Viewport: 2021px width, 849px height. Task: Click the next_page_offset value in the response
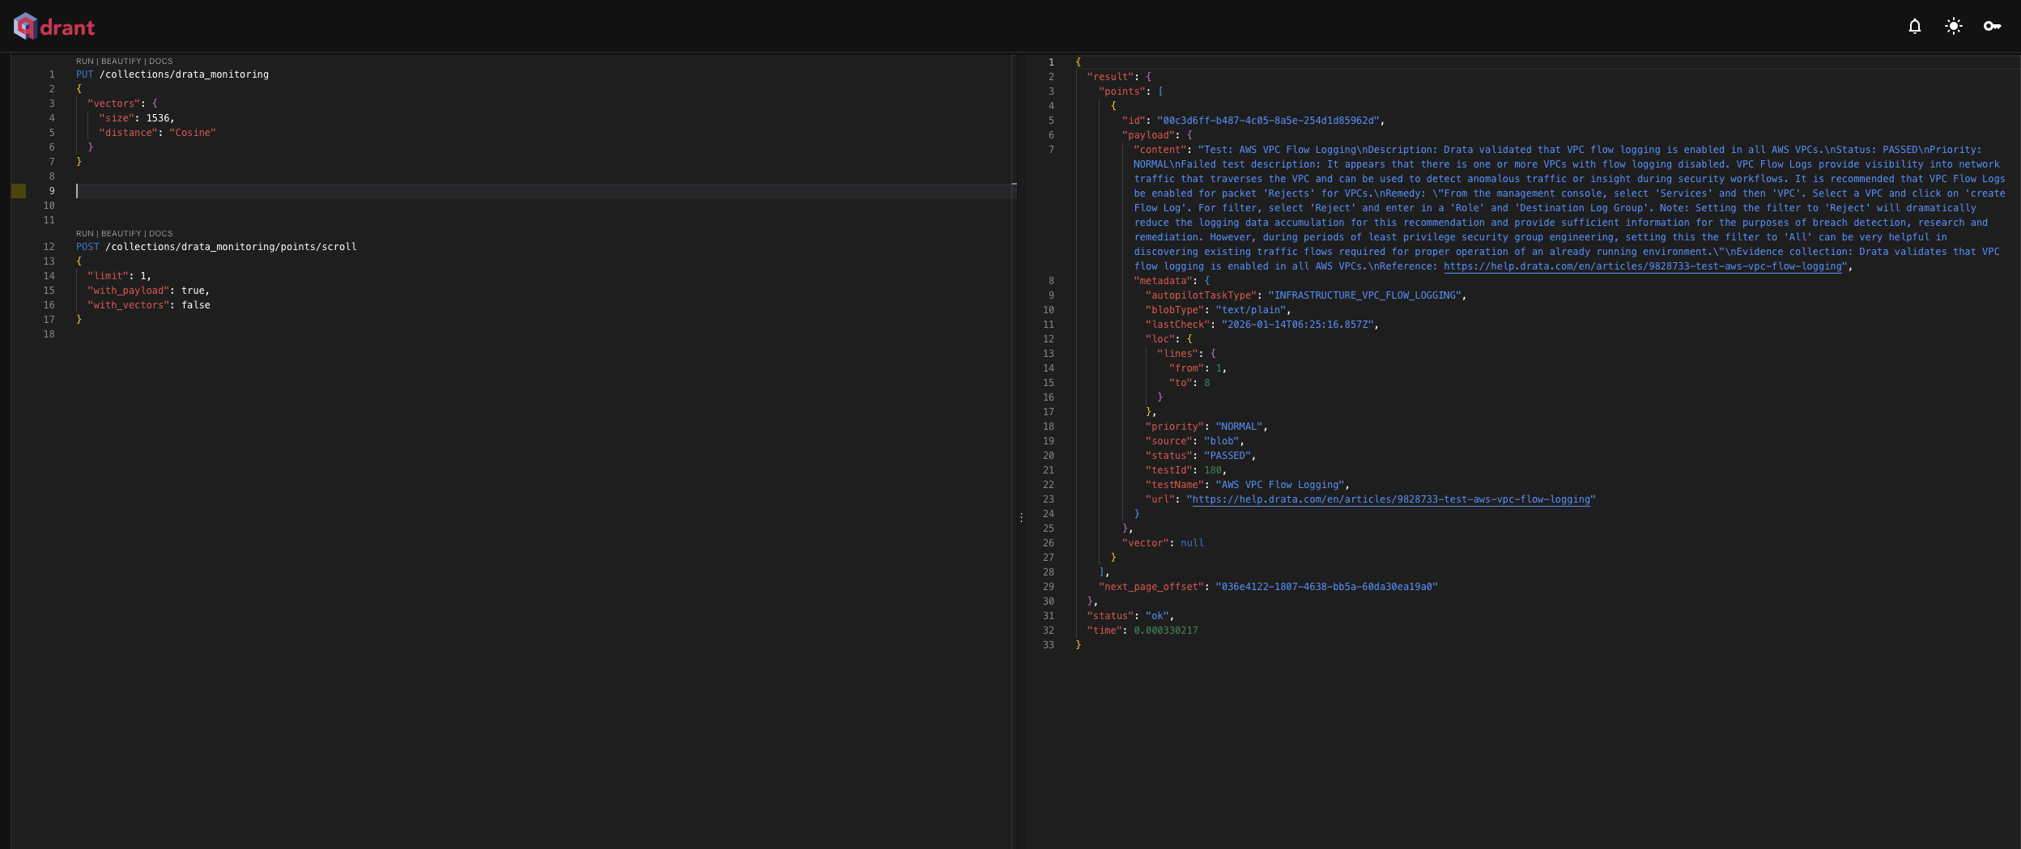(x=1325, y=588)
